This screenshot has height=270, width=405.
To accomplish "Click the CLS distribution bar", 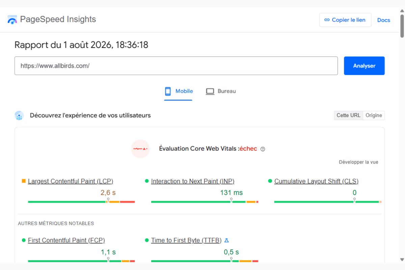I will (328, 202).
